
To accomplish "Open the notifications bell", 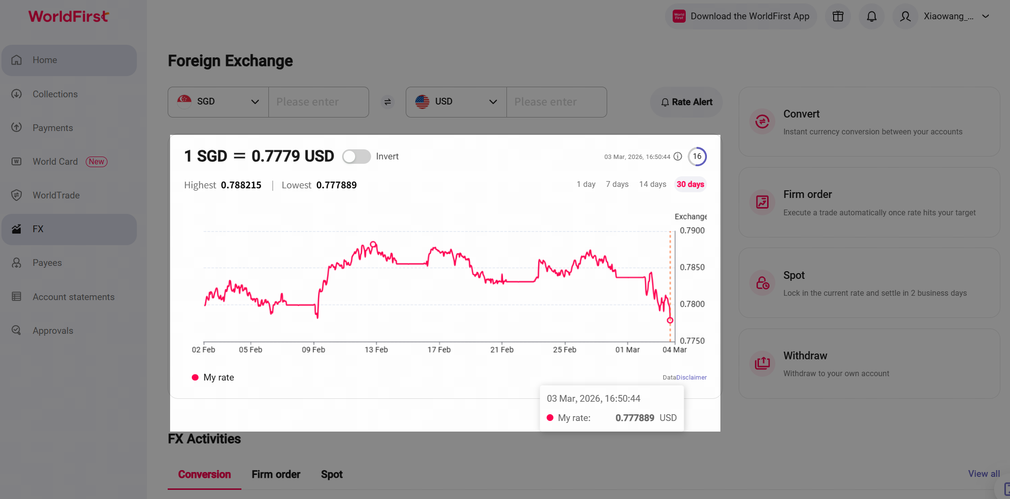I will (x=872, y=16).
